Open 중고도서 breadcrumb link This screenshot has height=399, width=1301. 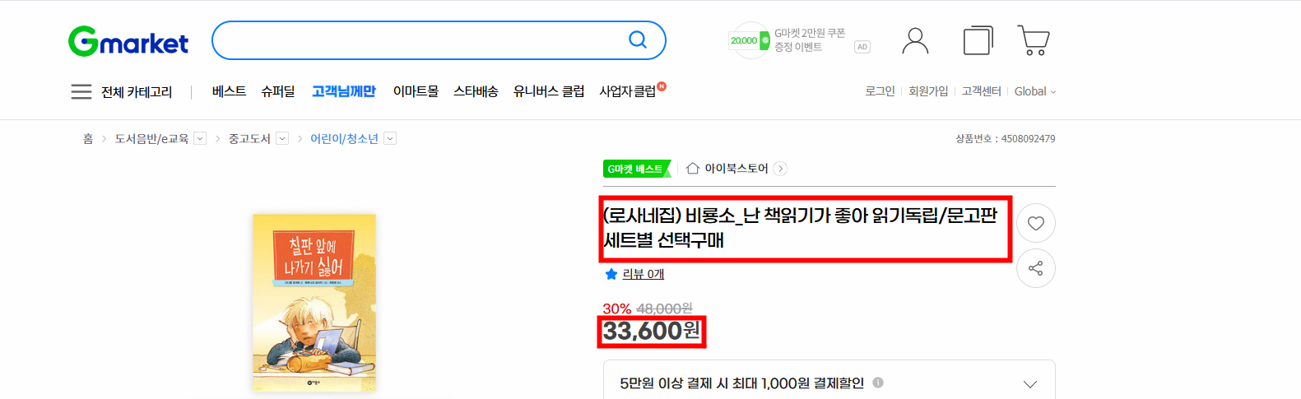coord(249,138)
